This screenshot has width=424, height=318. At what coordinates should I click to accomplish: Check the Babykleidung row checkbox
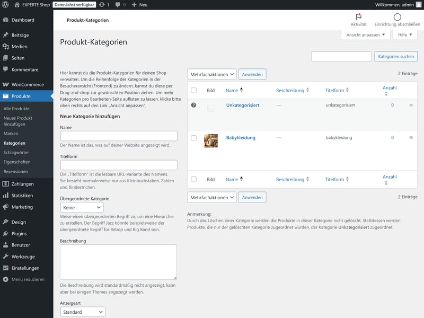click(x=193, y=138)
